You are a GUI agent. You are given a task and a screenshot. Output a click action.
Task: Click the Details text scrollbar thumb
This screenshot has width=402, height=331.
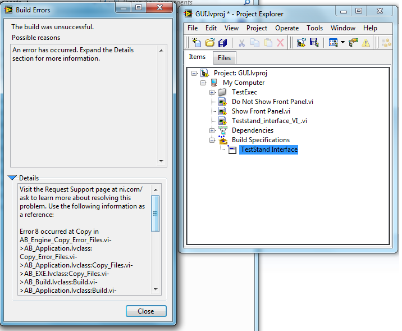click(x=156, y=214)
